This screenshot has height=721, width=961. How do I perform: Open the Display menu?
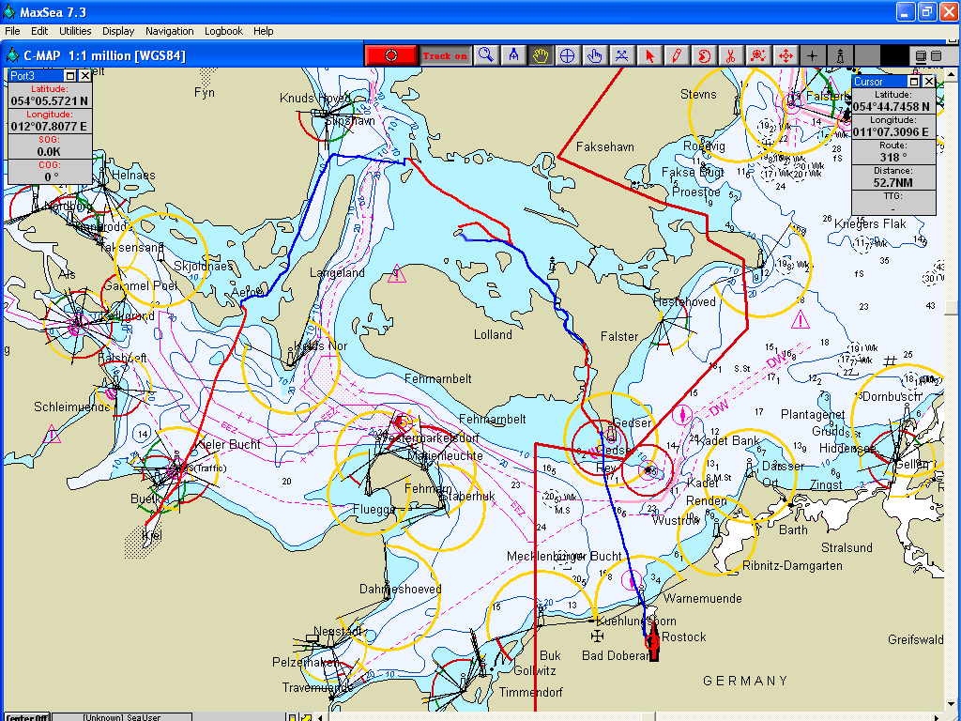[118, 31]
